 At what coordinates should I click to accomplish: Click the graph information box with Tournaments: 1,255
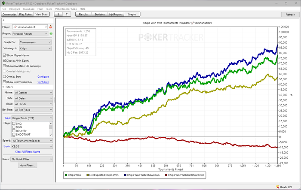click(x=81, y=42)
